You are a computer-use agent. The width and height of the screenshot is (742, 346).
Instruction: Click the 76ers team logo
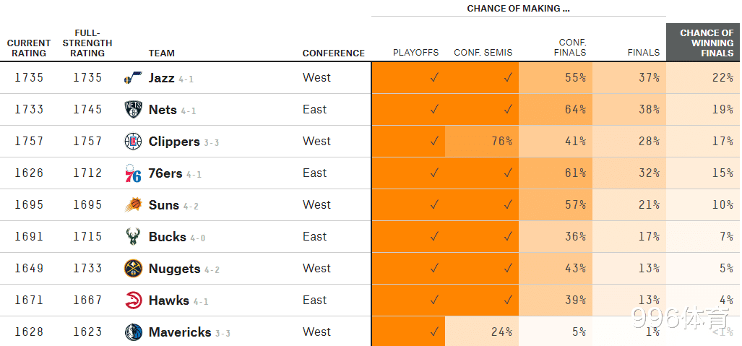click(x=133, y=173)
